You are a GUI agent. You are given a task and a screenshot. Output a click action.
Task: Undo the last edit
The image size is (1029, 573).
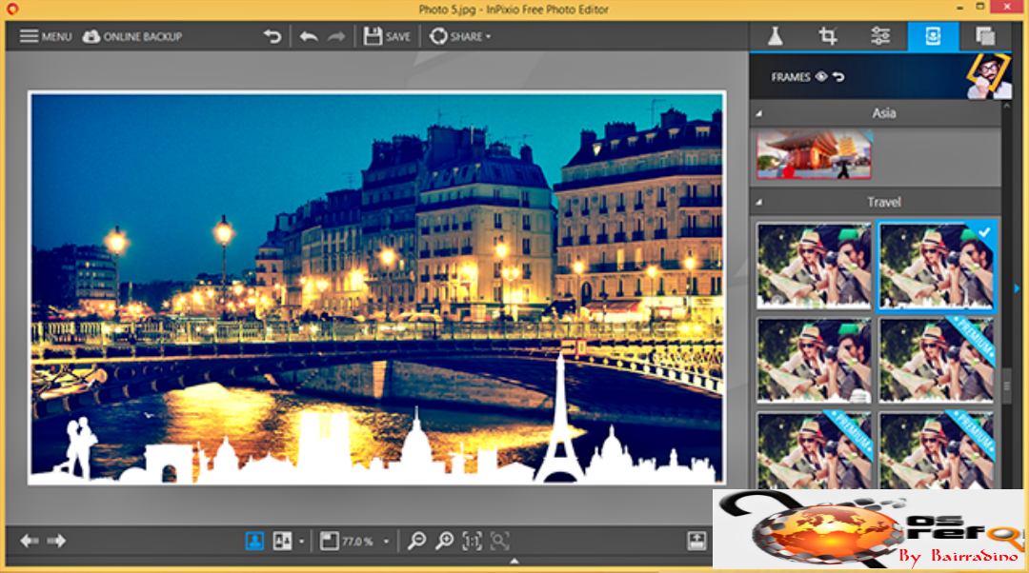[309, 36]
